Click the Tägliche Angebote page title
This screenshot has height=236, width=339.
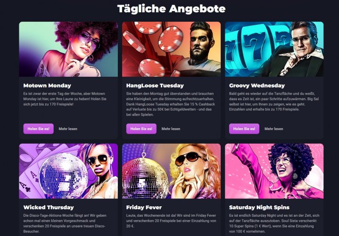click(x=171, y=9)
